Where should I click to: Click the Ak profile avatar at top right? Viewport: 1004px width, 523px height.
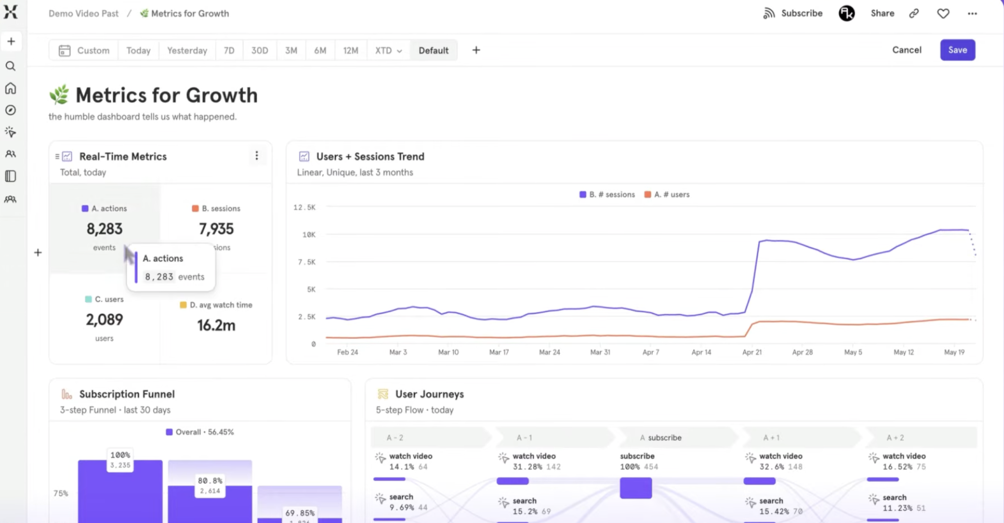point(846,13)
